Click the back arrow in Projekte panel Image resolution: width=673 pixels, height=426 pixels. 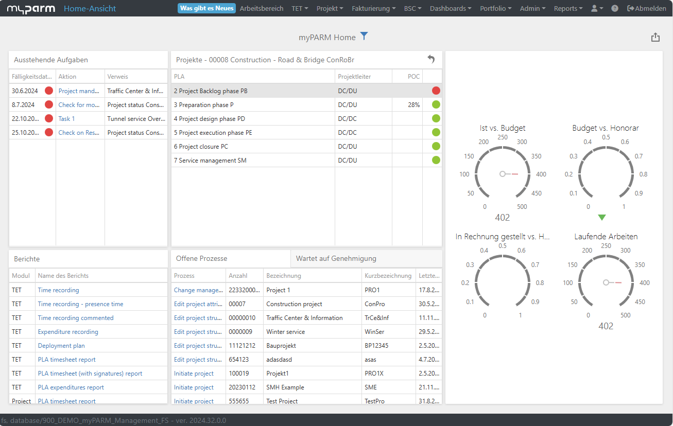click(432, 59)
